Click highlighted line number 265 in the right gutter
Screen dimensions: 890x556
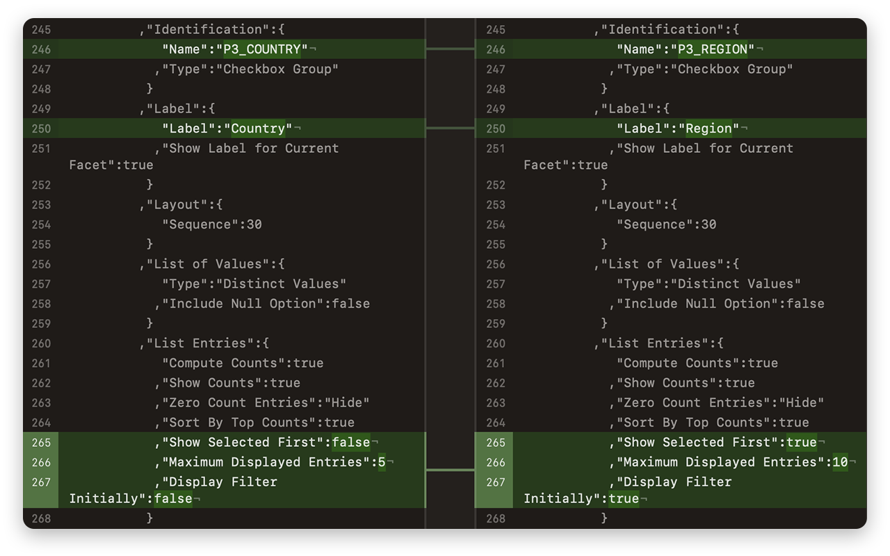[494, 442]
